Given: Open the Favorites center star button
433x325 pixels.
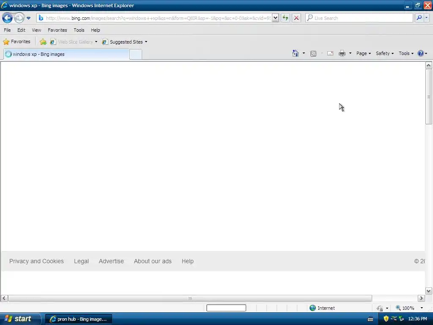Looking at the screenshot, I should pos(16,42).
